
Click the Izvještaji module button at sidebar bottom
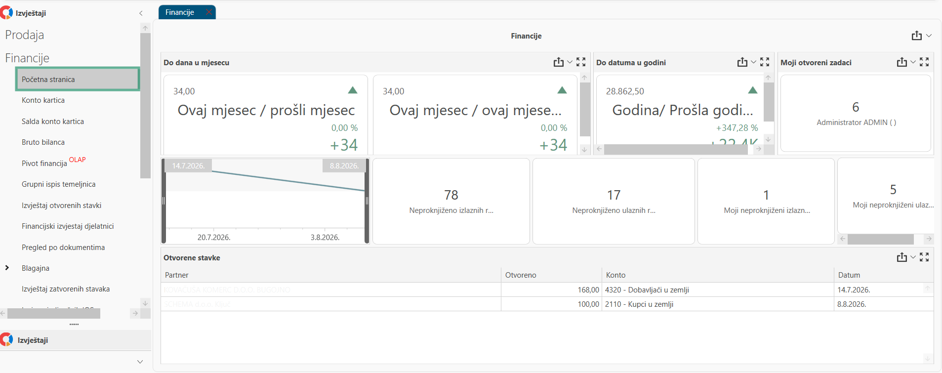[76, 340]
